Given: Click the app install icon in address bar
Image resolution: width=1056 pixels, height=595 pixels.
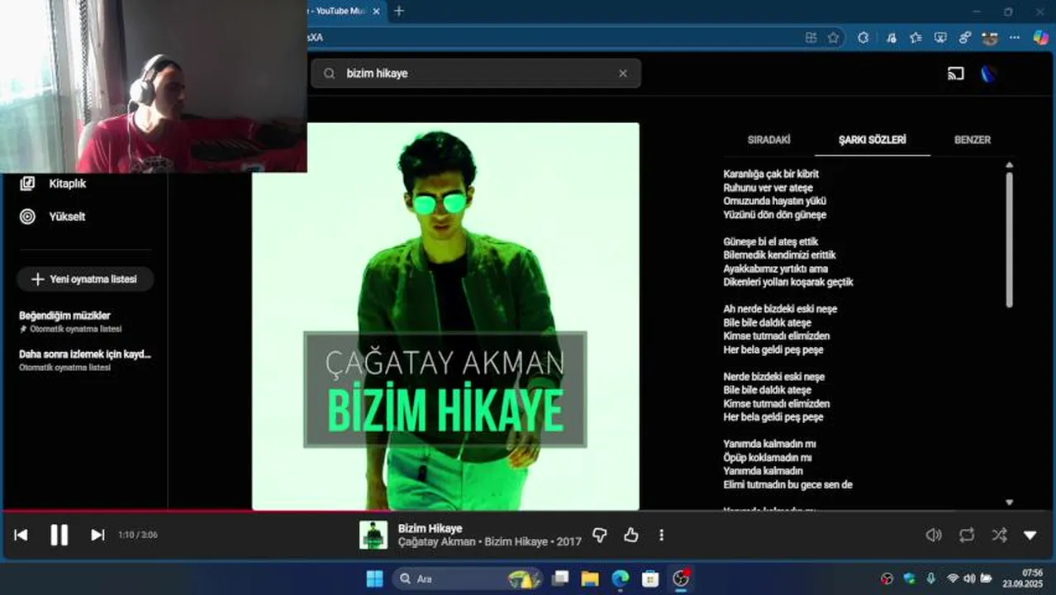Looking at the screenshot, I should [811, 37].
